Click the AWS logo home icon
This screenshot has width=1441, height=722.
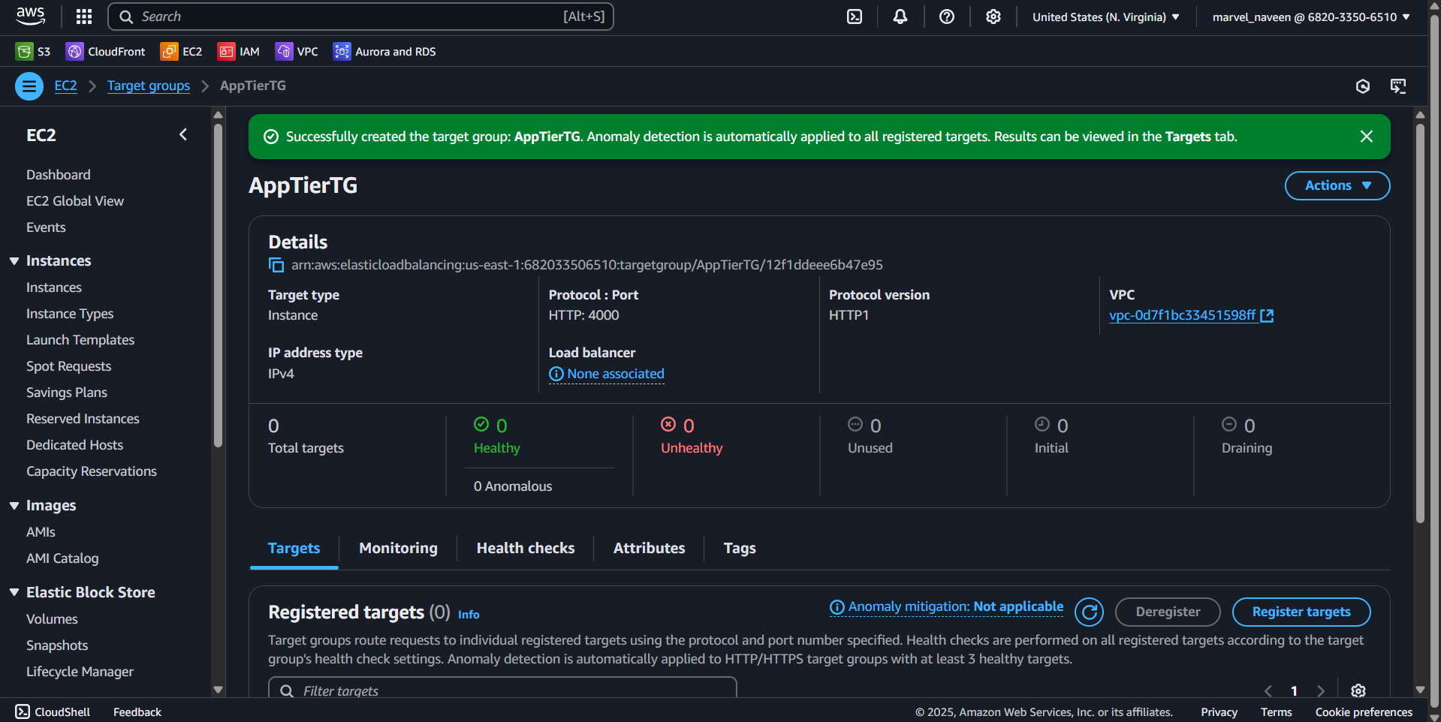point(31,17)
